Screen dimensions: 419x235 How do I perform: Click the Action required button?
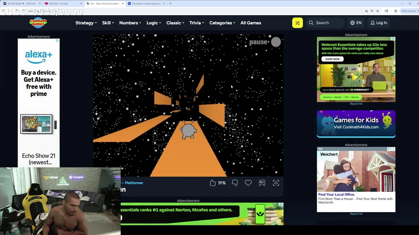[409, 11]
